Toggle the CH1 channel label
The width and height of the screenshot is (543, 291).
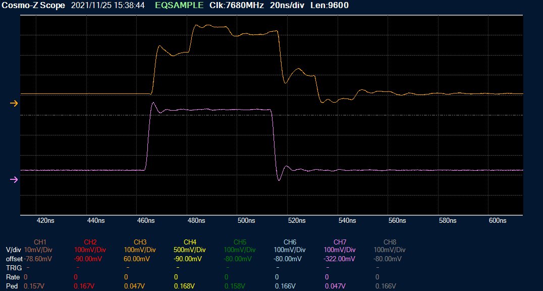(40, 241)
